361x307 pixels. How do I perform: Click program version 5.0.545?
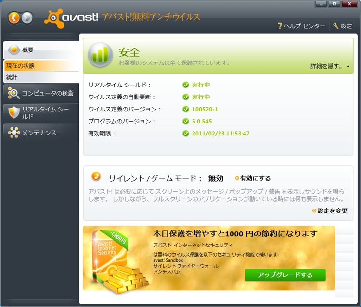(202, 122)
